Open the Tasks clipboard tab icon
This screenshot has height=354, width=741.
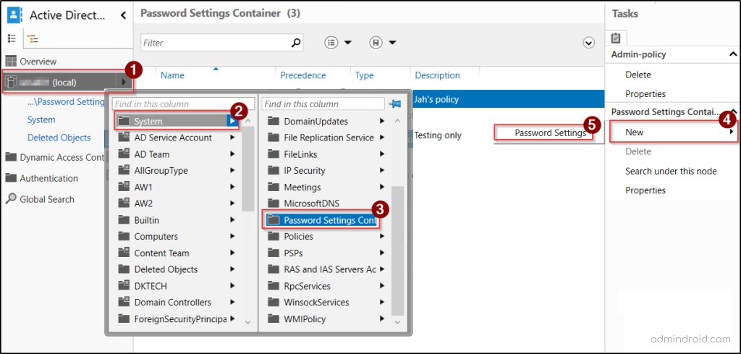coord(617,38)
